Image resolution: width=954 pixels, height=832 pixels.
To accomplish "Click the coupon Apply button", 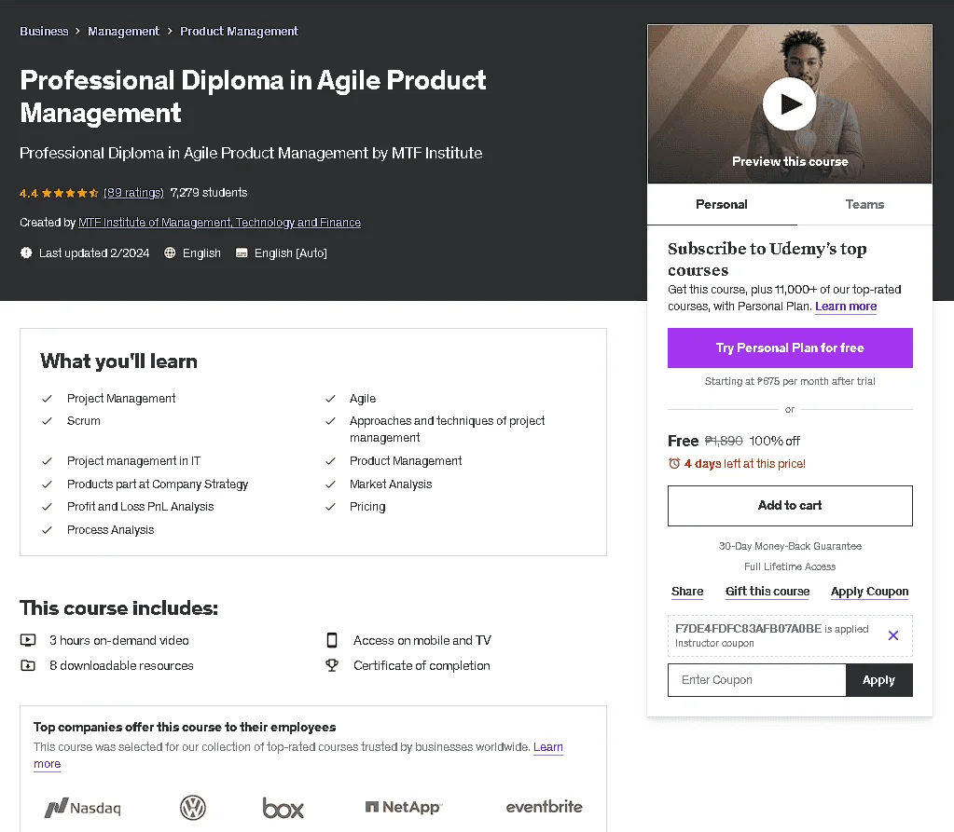I will tap(878, 680).
